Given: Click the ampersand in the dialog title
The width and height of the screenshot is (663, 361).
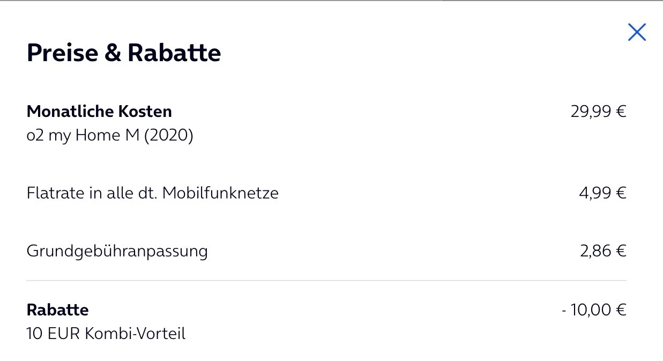Looking at the screenshot, I should coord(113,53).
